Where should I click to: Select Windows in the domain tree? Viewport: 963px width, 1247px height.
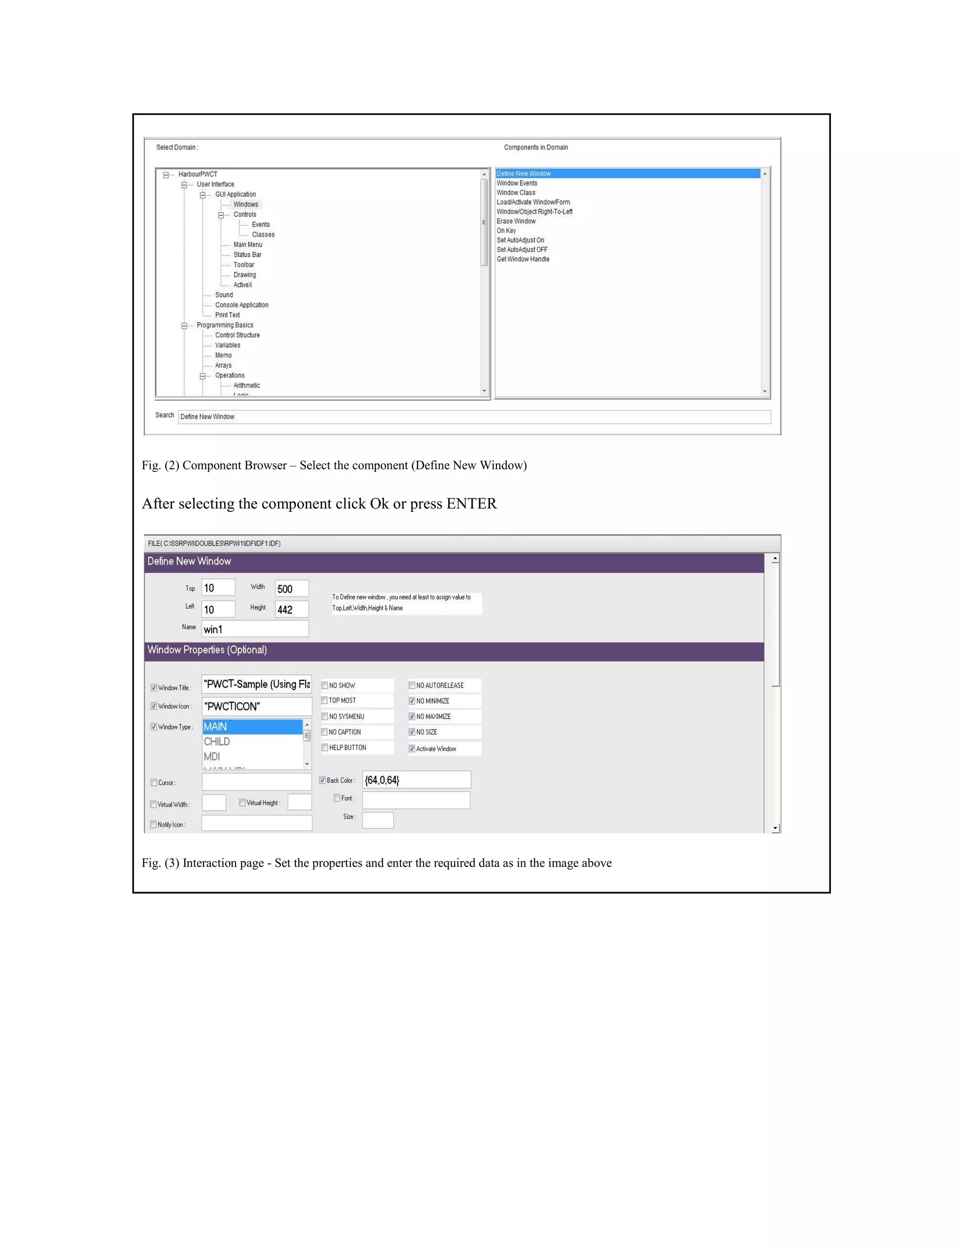(245, 204)
